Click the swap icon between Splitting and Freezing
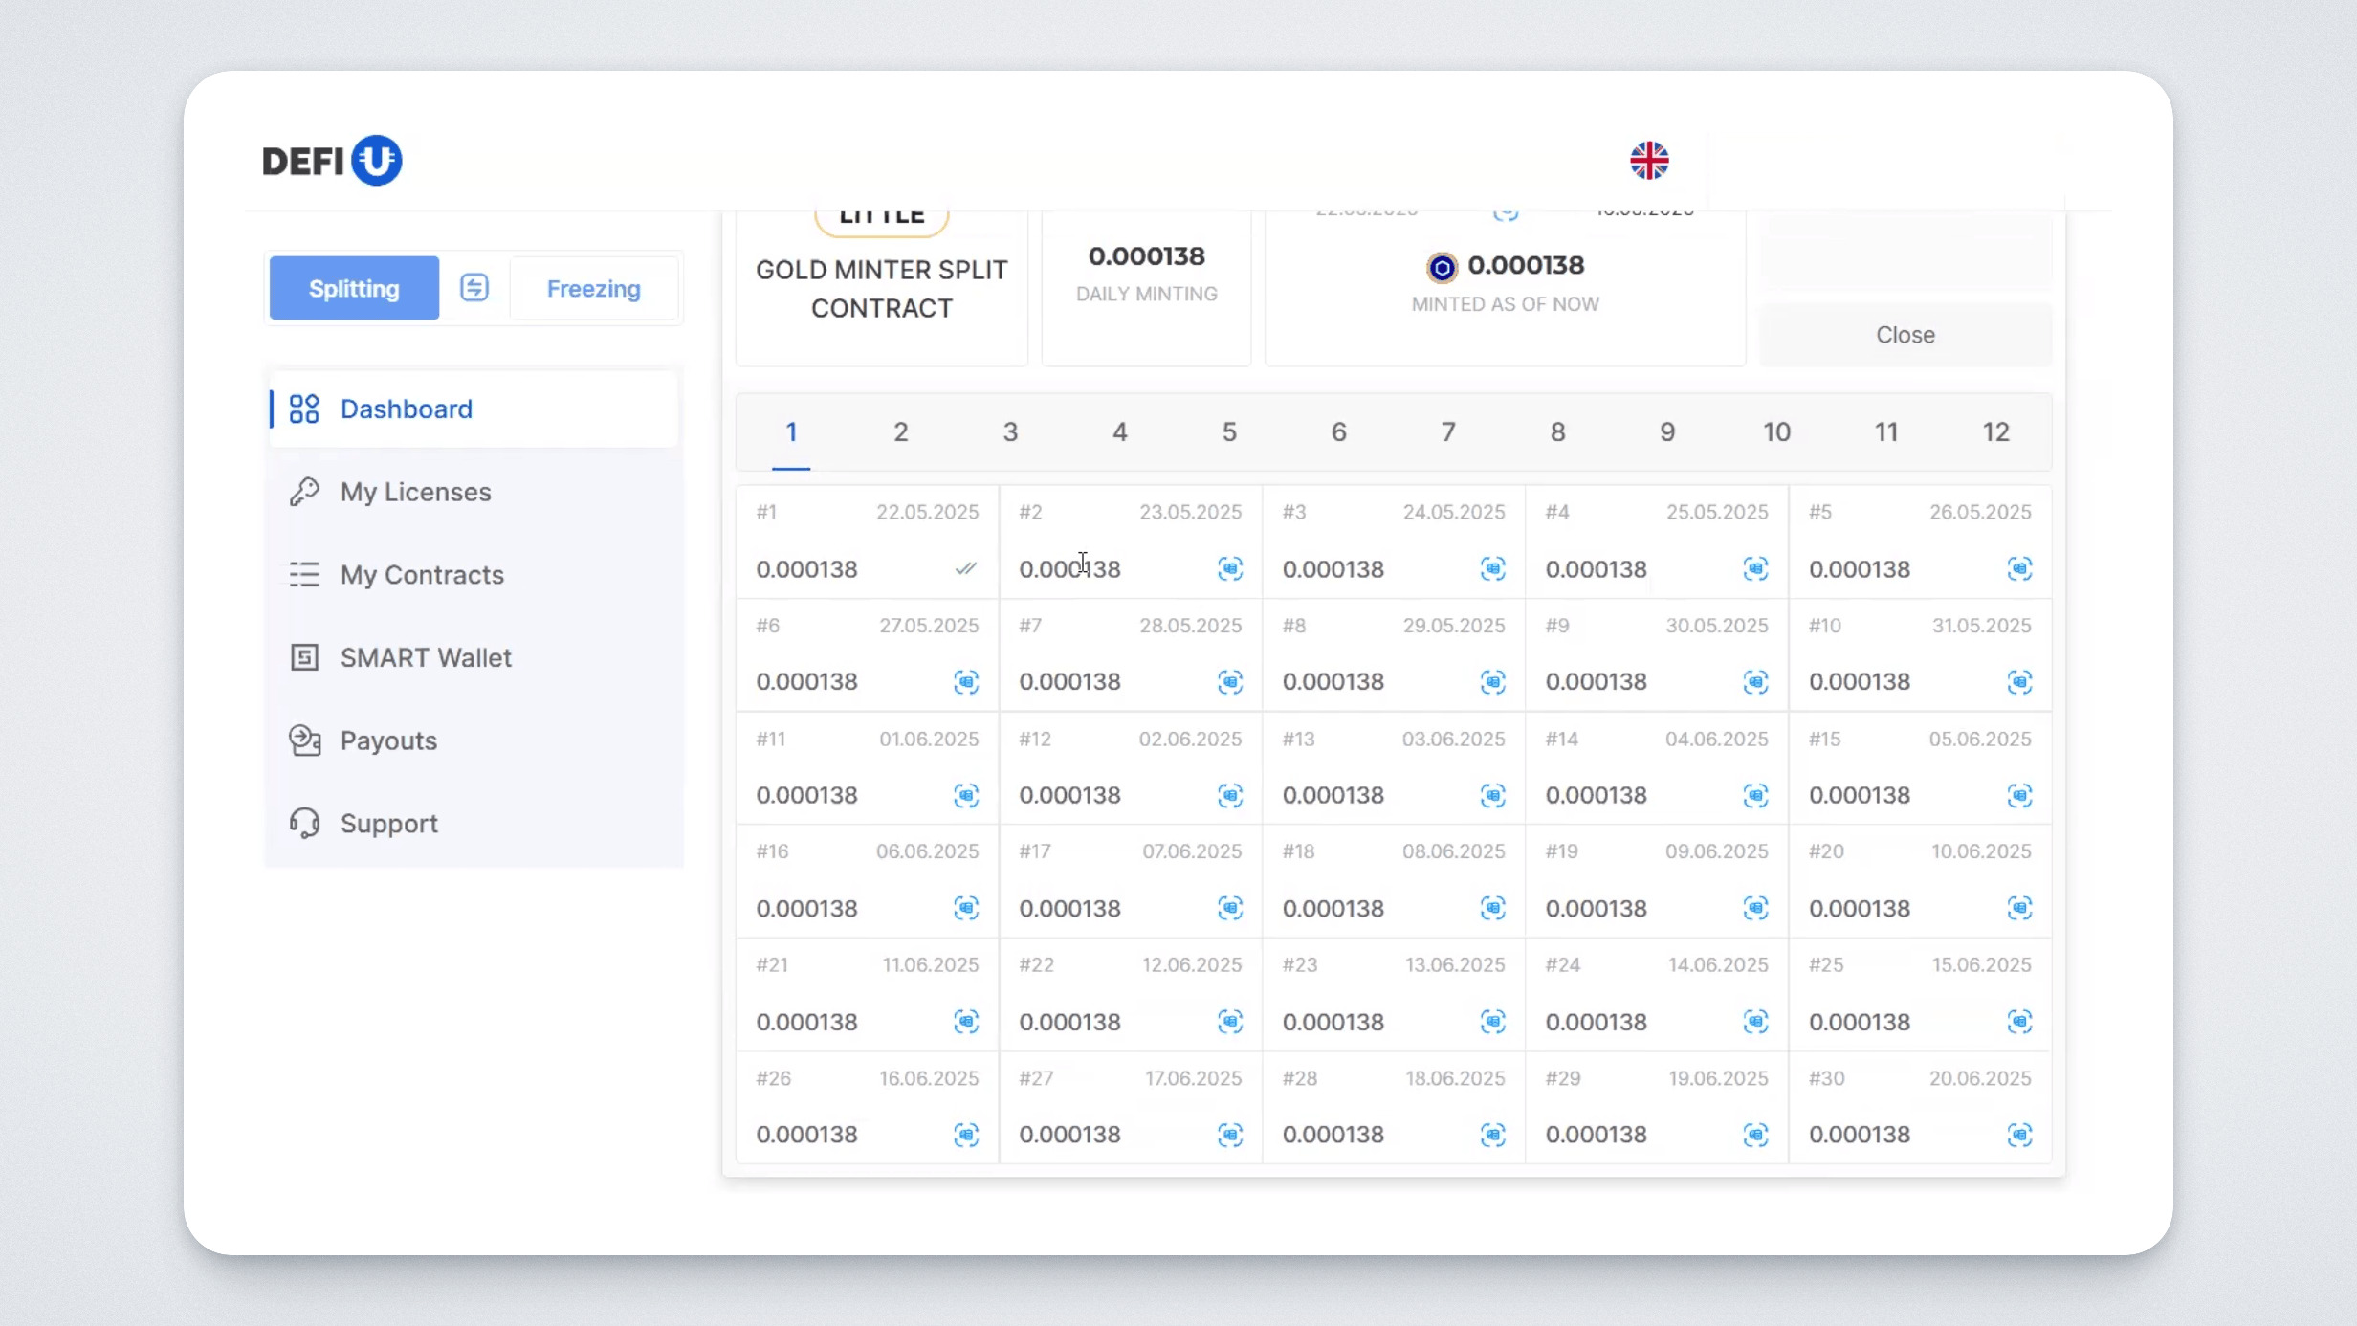This screenshot has height=1326, width=2357. pos(474,288)
